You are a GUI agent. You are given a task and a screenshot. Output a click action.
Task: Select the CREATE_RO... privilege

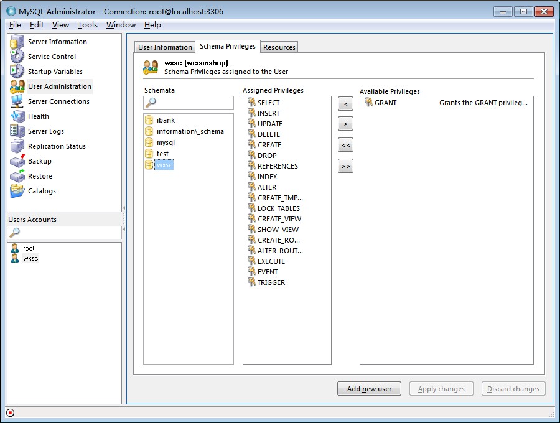click(x=279, y=240)
